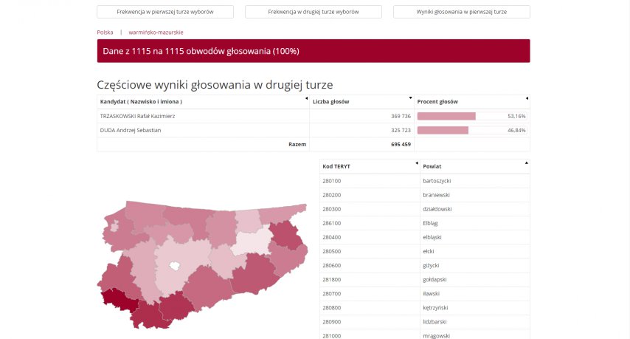Sort by Kandydat column arrow
The width and height of the screenshot is (630, 339).
pyautogui.click(x=307, y=98)
